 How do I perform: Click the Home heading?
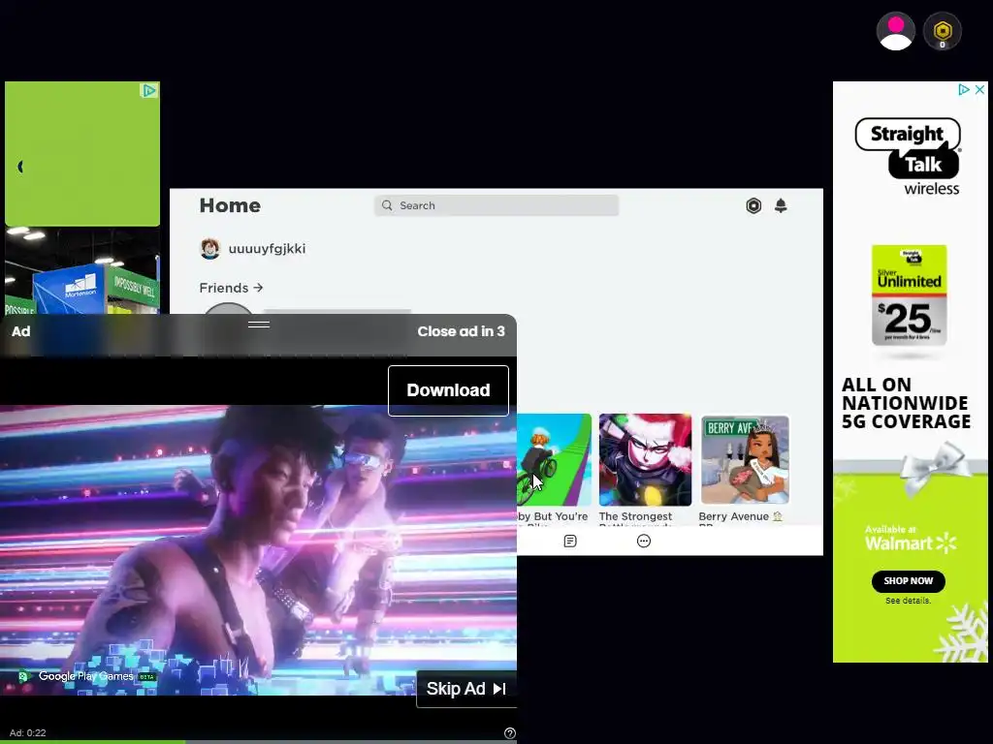click(230, 205)
